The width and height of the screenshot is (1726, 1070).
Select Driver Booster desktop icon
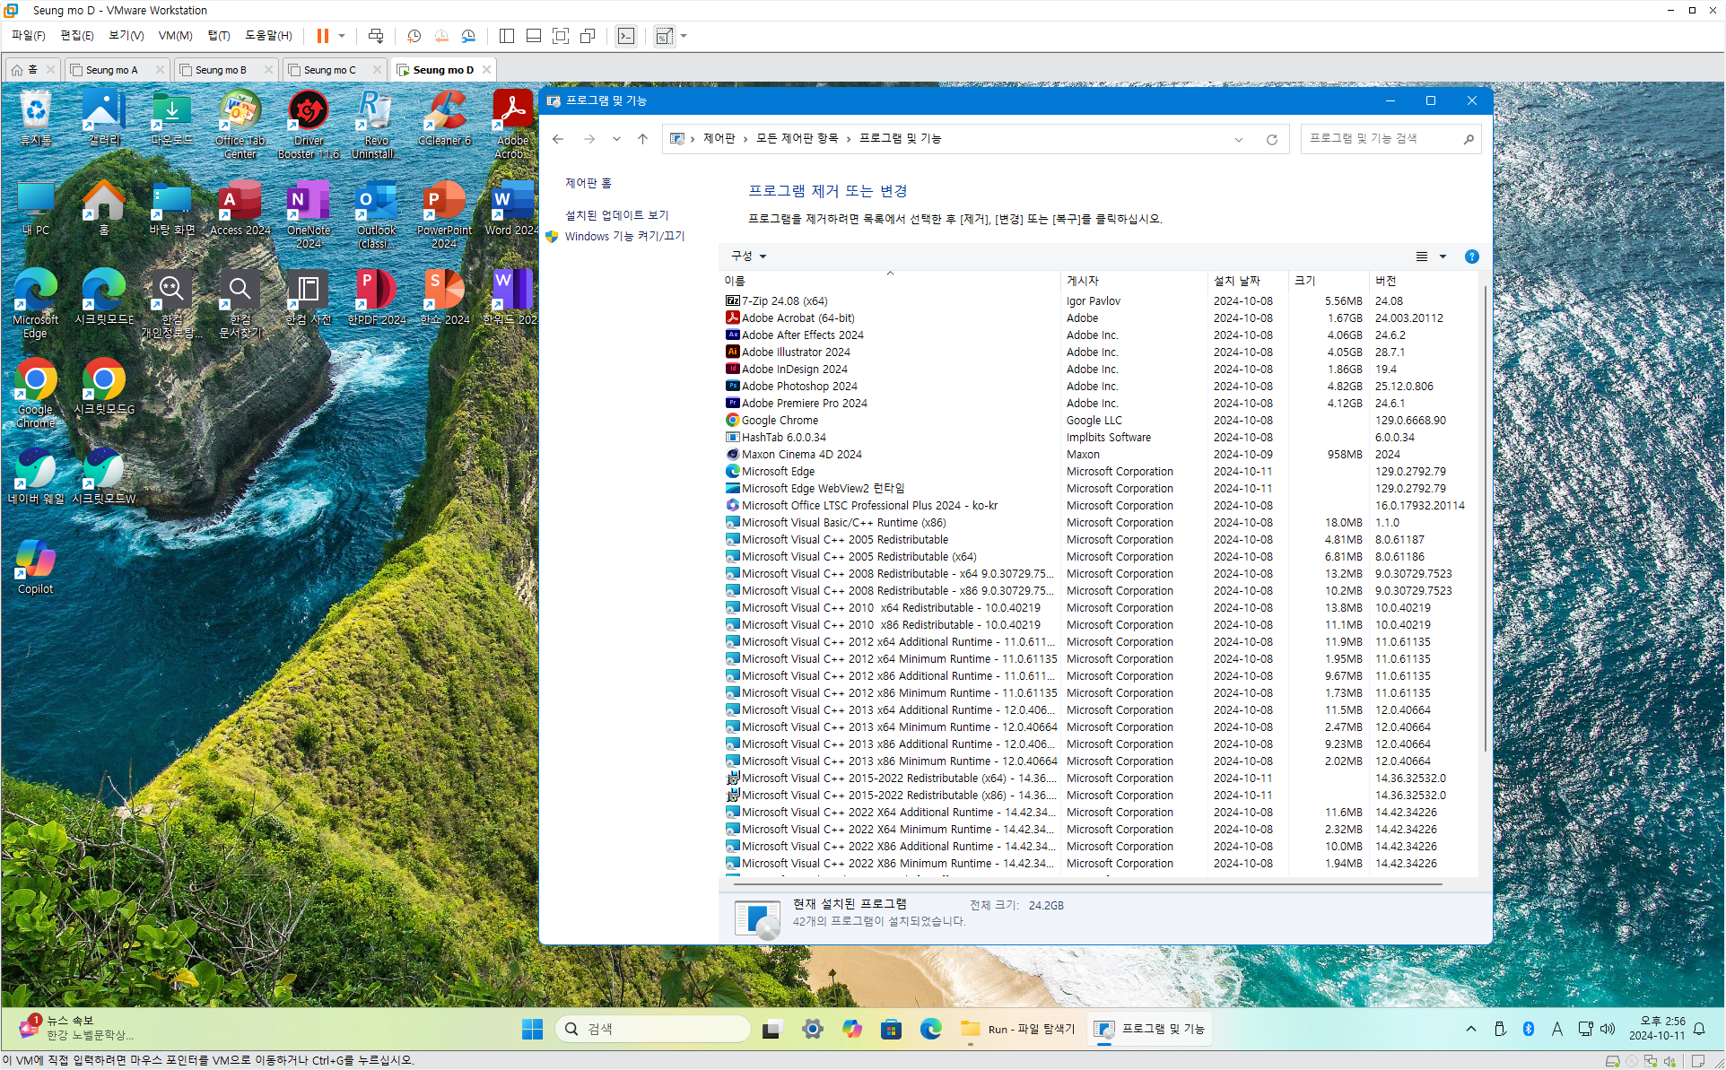309,125
